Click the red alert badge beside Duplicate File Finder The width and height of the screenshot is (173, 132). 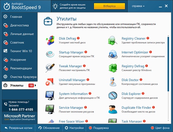(x=153, y=107)
